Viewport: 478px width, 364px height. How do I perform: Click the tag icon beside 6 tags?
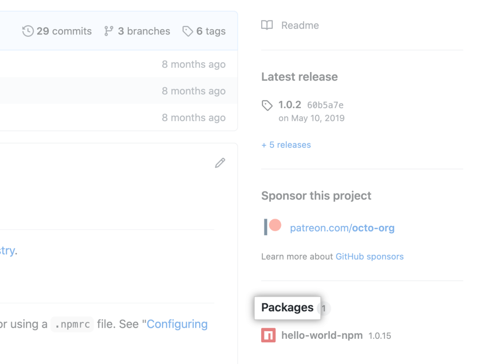point(188,31)
